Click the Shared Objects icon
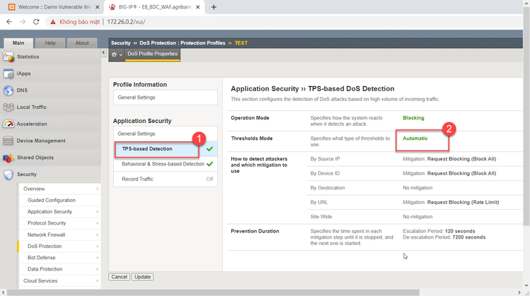Screen dimensions: 530x296 8,158
